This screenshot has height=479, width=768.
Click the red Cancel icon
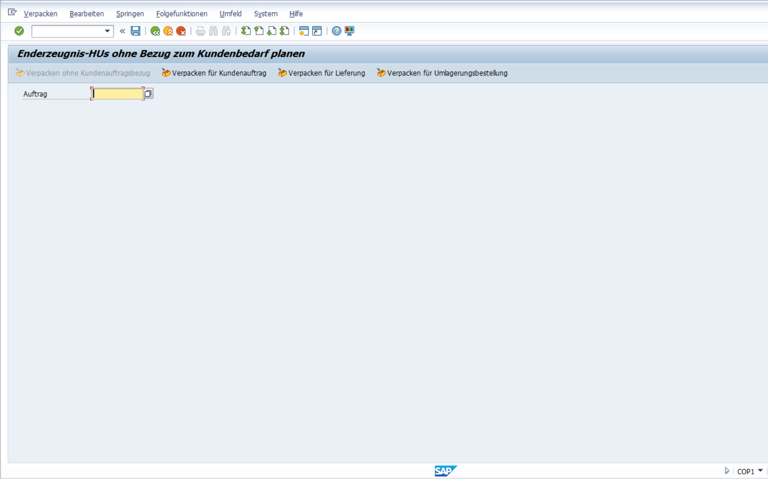[181, 31]
